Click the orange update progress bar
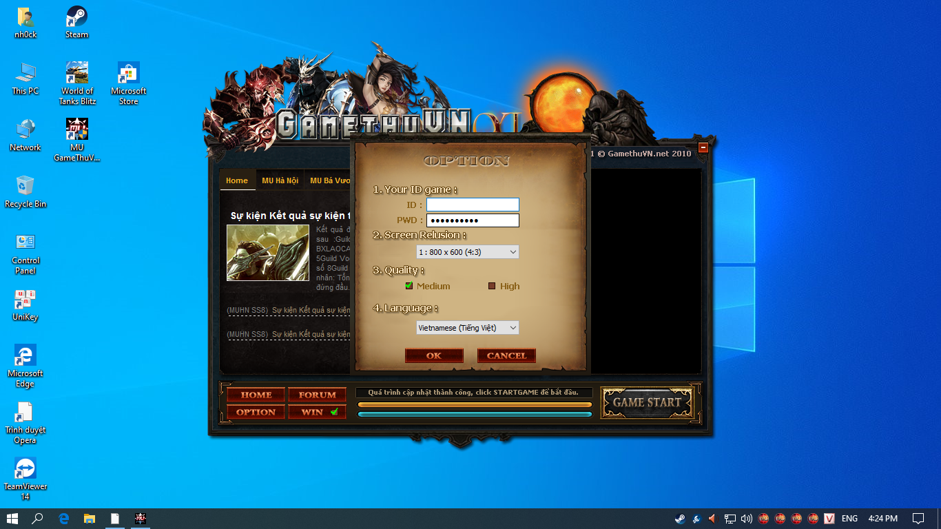The width and height of the screenshot is (941, 529). (x=475, y=404)
